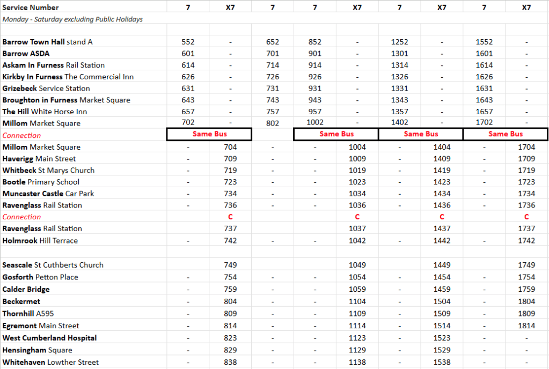Click the 1252 departure from Barrow Town Hall
The height and width of the screenshot is (369, 549).
pos(399,42)
